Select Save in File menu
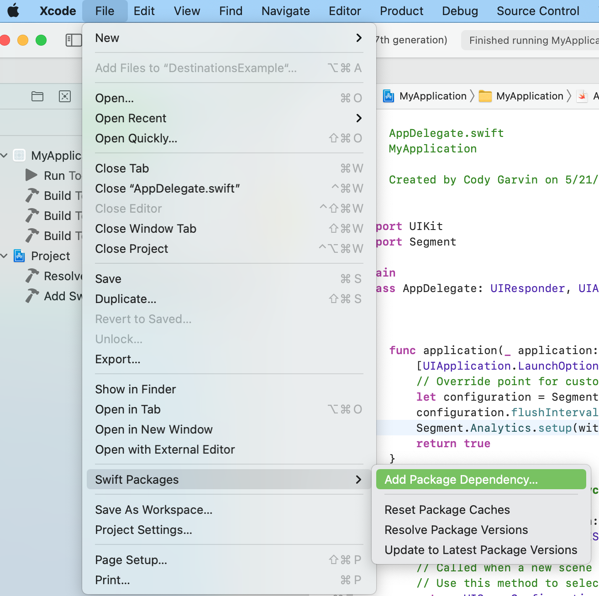This screenshot has width=599, height=596. click(229, 279)
